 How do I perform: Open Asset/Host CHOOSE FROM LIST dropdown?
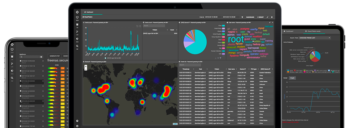315,38
